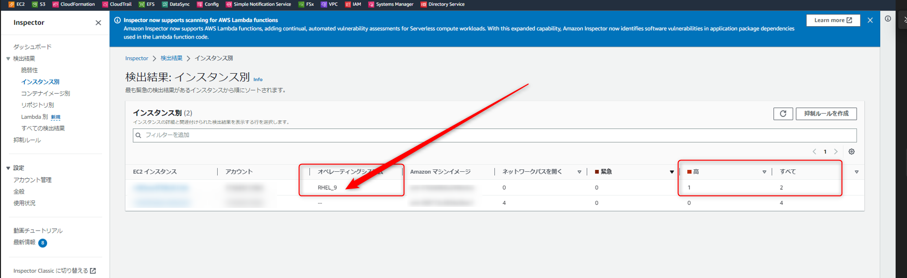Open FSx service shortcut

point(306,4)
